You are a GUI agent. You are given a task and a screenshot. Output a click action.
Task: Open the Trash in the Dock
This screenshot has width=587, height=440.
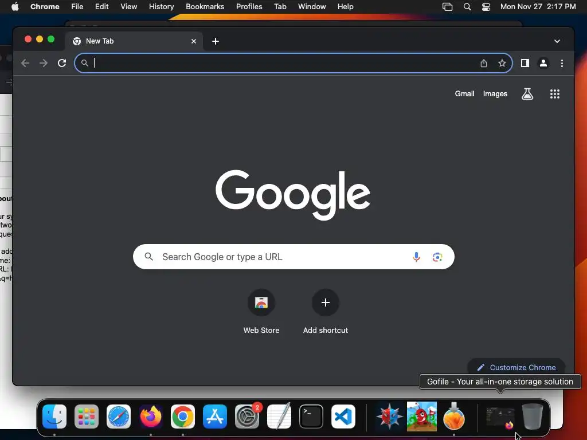tap(533, 417)
